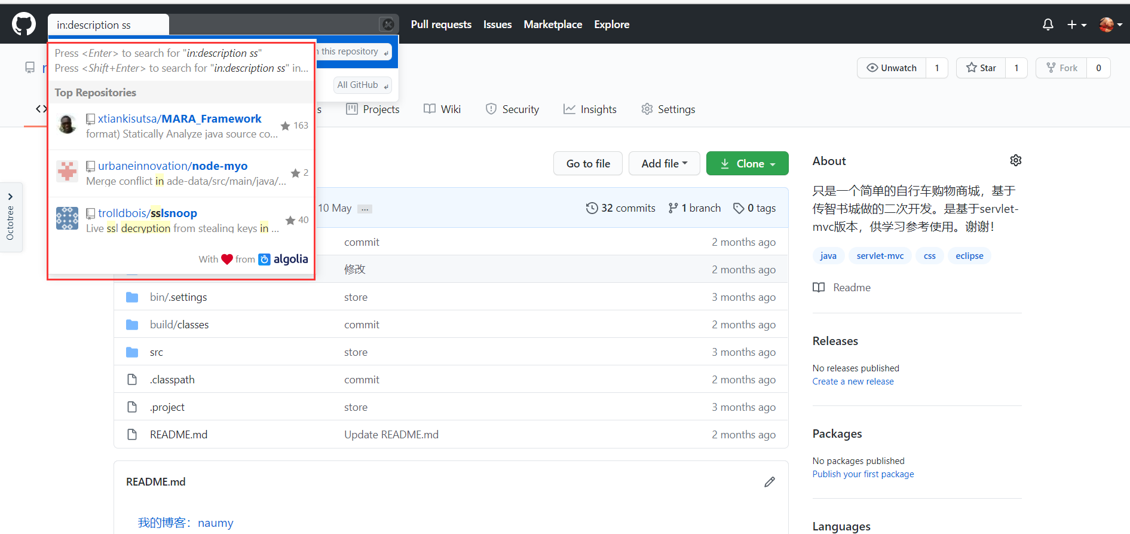Switch to the Projects tab
This screenshot has height=534, width=1130.
click(x=373, y=109)
